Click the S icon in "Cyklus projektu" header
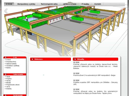129x96 pixels. click(6, 74)
